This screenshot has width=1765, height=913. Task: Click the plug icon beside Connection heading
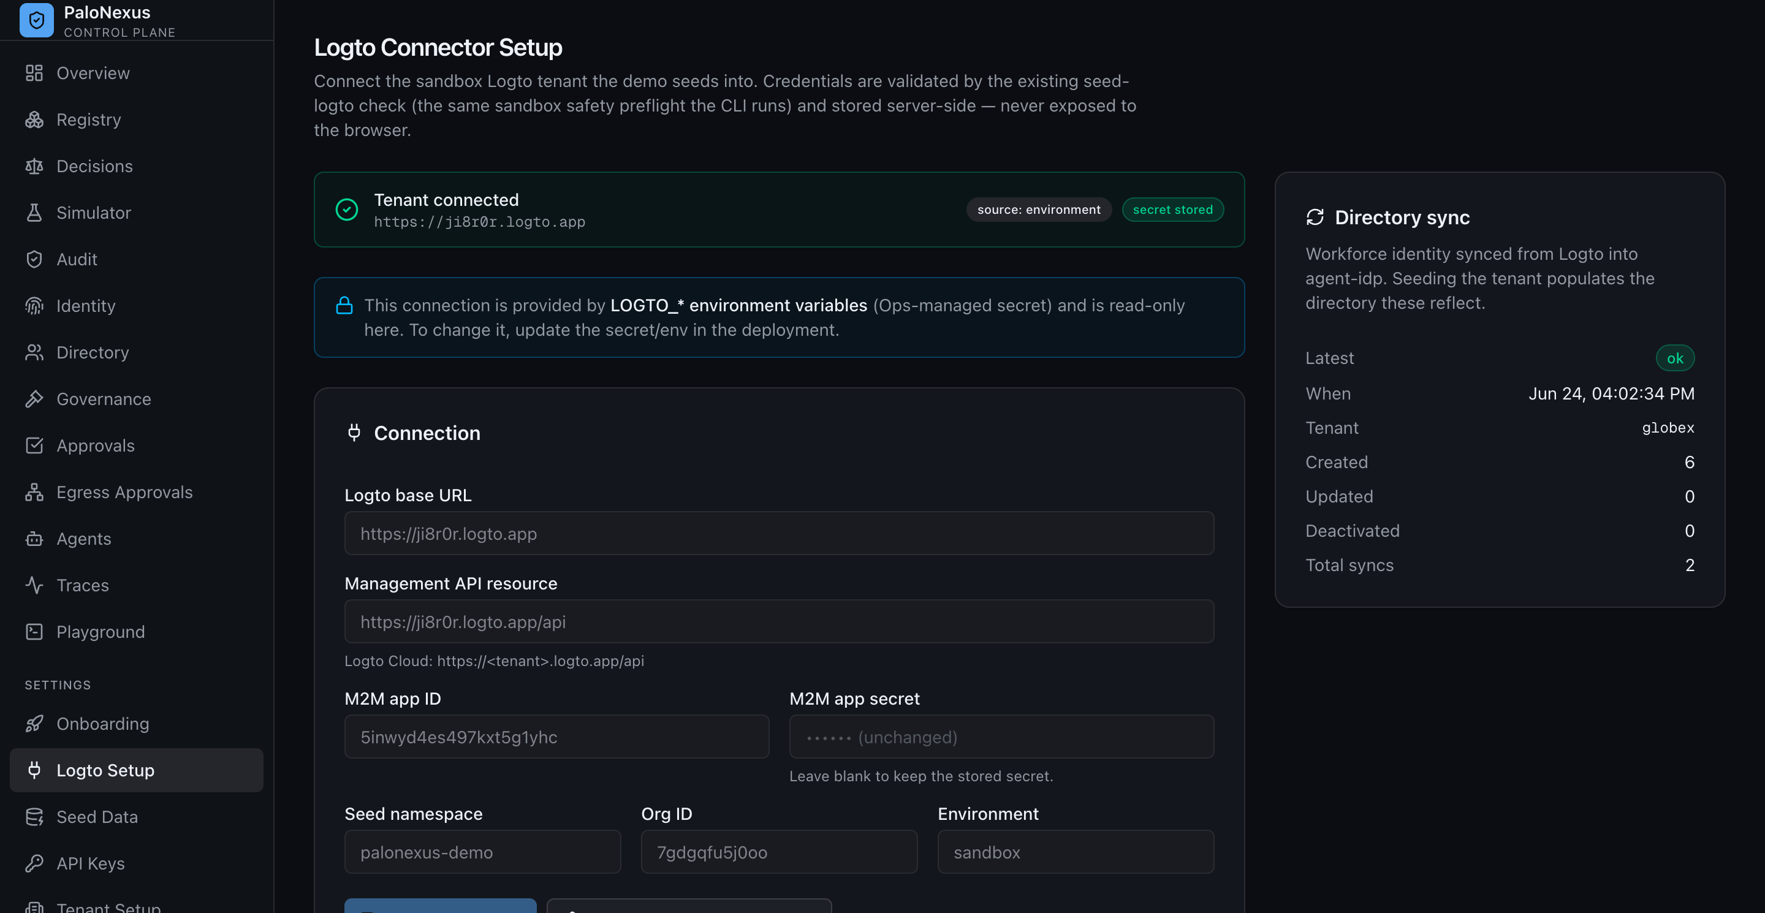tap(354, 433)
